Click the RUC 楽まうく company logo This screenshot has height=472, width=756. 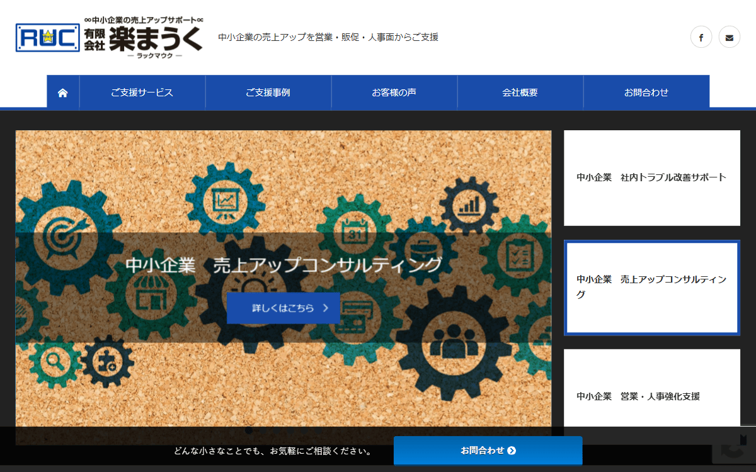point(110,37)
